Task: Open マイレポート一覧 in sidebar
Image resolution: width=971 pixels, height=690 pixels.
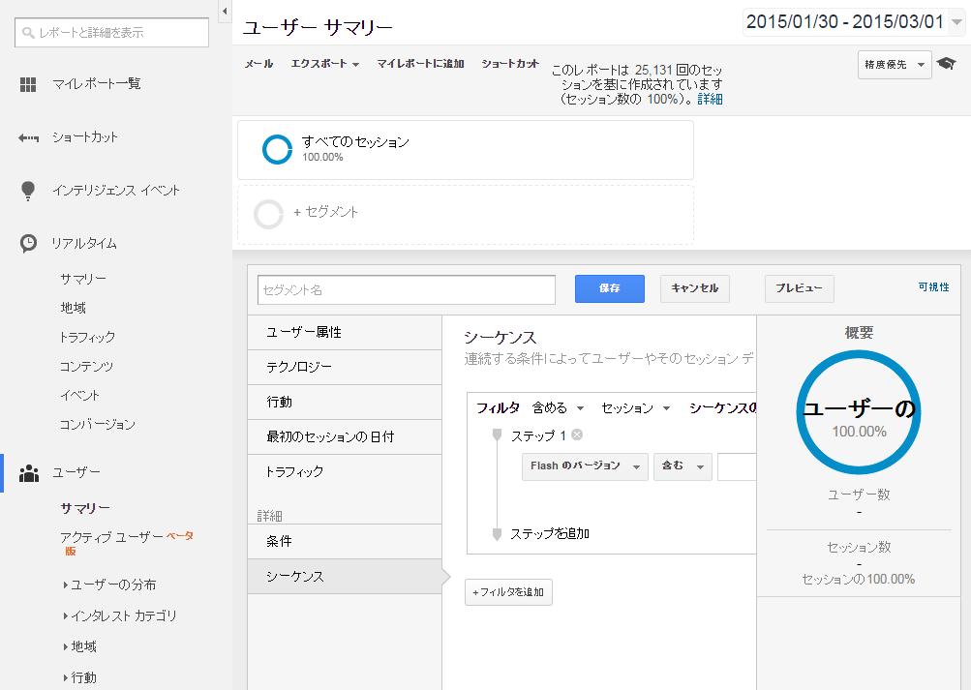Action: (97, 84)
